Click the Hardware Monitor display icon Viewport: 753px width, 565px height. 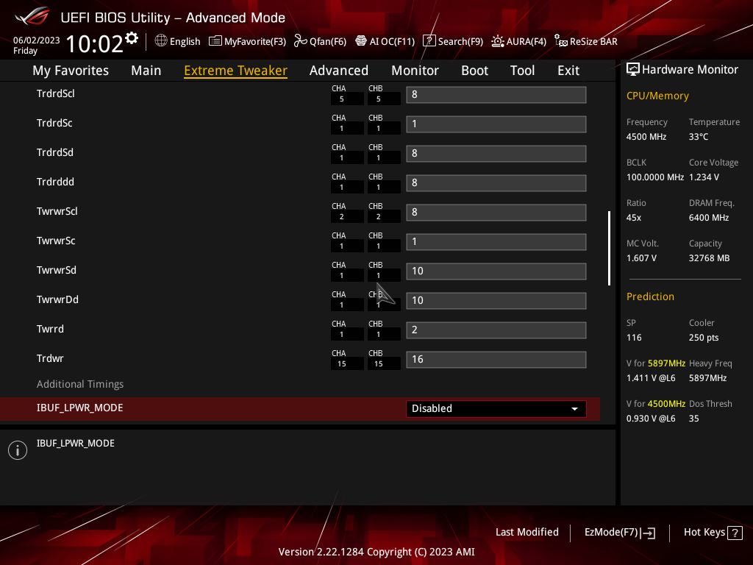point(633,70)
